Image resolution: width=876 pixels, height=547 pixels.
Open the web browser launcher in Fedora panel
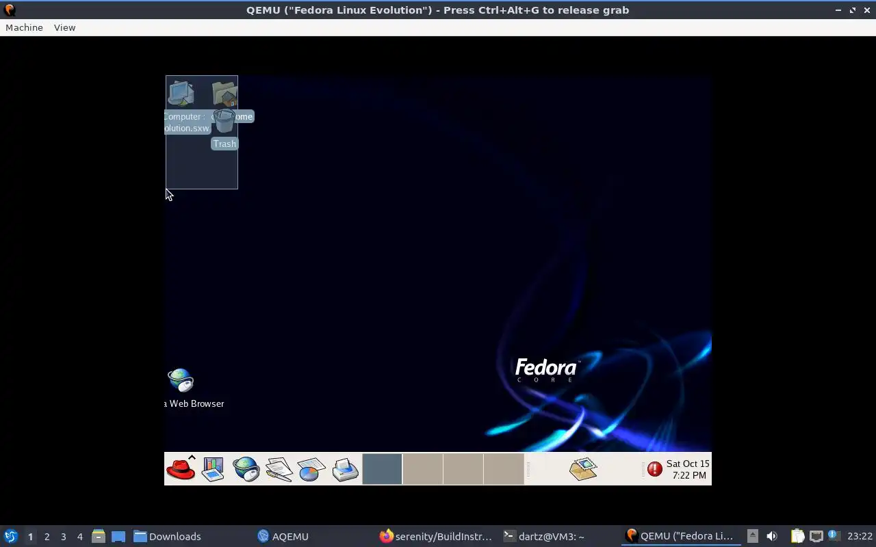tap(246, 469)
